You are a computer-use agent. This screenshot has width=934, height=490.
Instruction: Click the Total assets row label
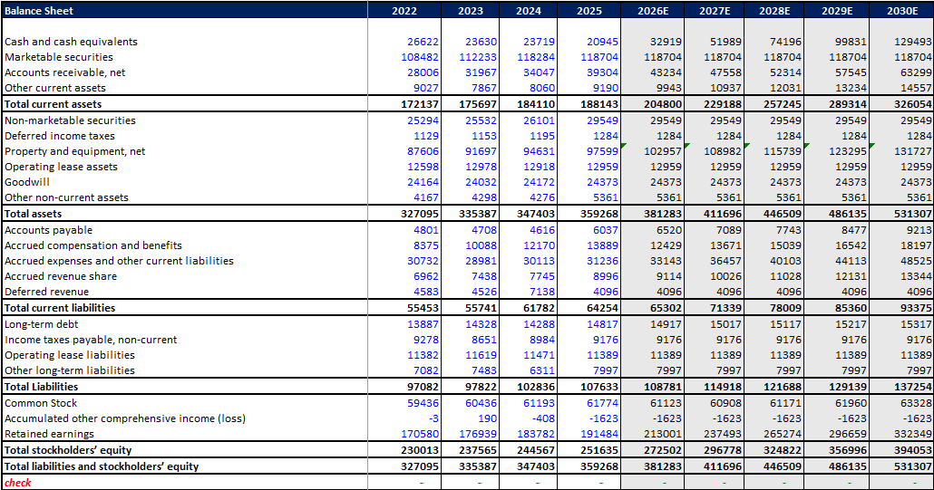tap(33, 214)
